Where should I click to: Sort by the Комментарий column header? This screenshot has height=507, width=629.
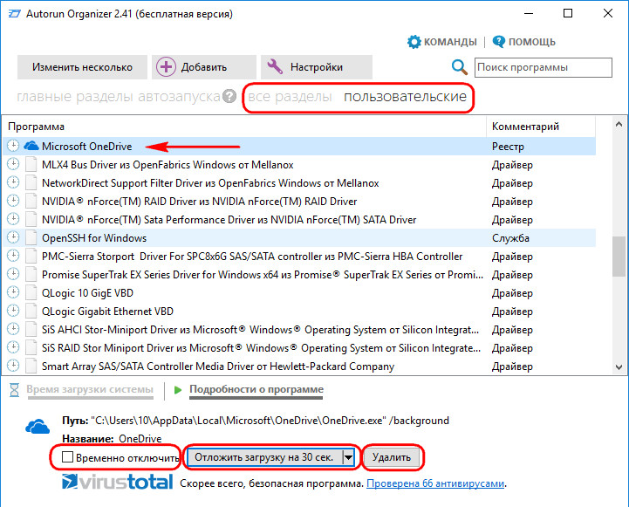(541, 127)
